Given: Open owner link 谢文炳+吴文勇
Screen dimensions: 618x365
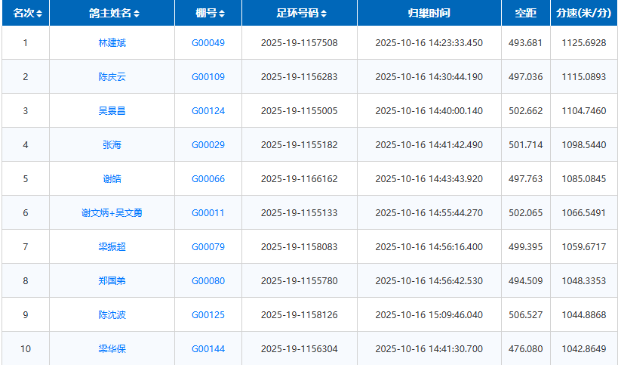Looking at the screenshot, I should pos(112,213).
